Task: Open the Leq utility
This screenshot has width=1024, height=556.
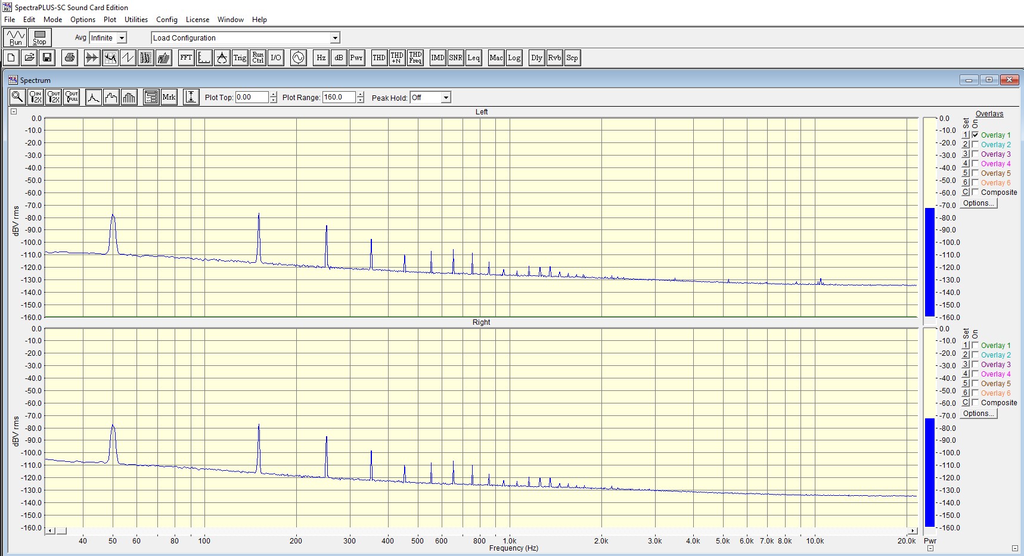Action: (473, 58)
